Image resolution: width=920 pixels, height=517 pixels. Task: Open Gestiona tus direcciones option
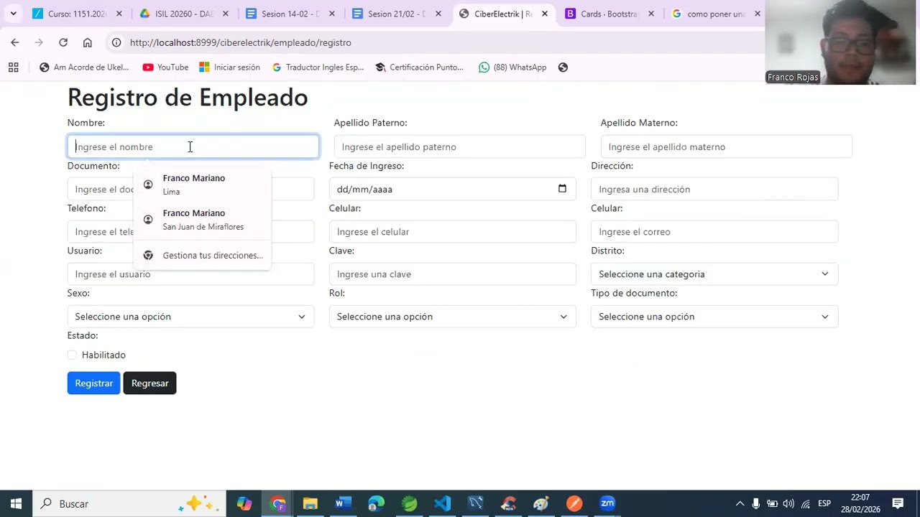point(202,255)
